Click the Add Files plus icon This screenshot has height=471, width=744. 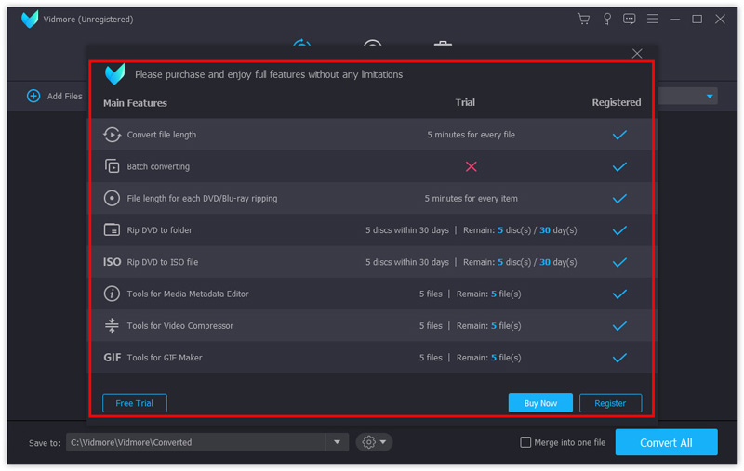33,96
